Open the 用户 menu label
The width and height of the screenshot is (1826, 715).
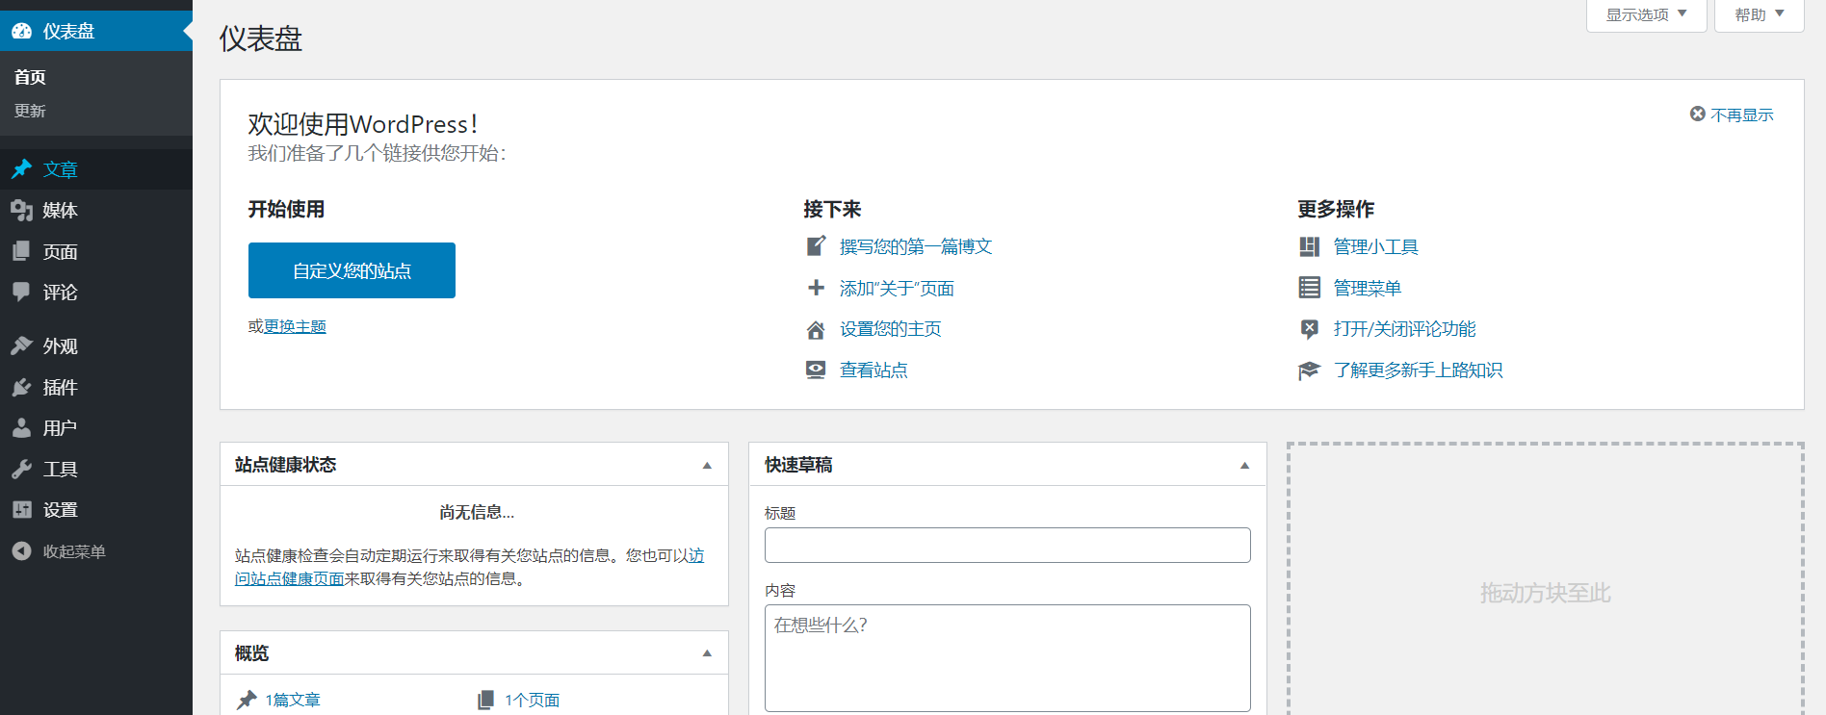(60, 428)
